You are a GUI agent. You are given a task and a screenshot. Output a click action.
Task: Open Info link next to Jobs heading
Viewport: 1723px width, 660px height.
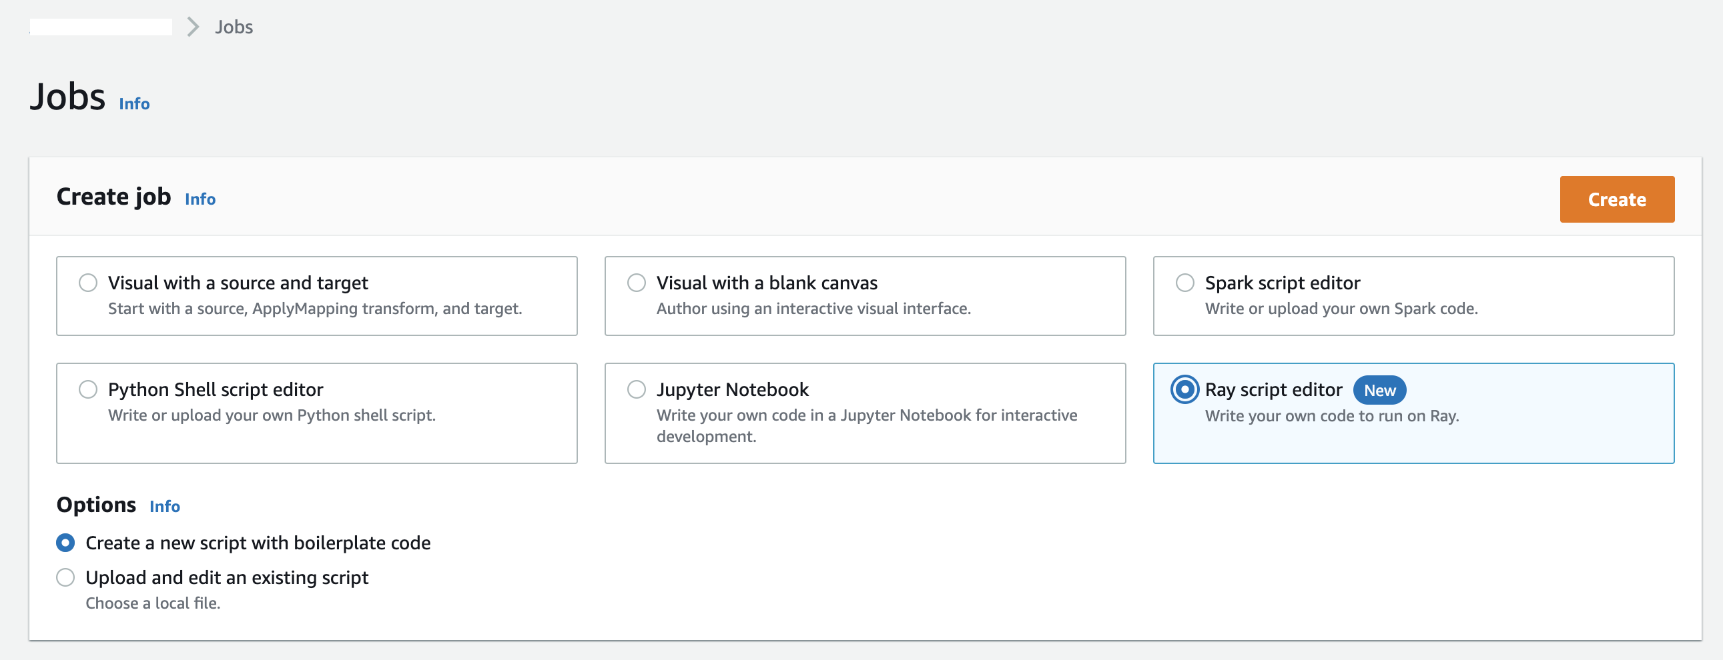[133, 104]
